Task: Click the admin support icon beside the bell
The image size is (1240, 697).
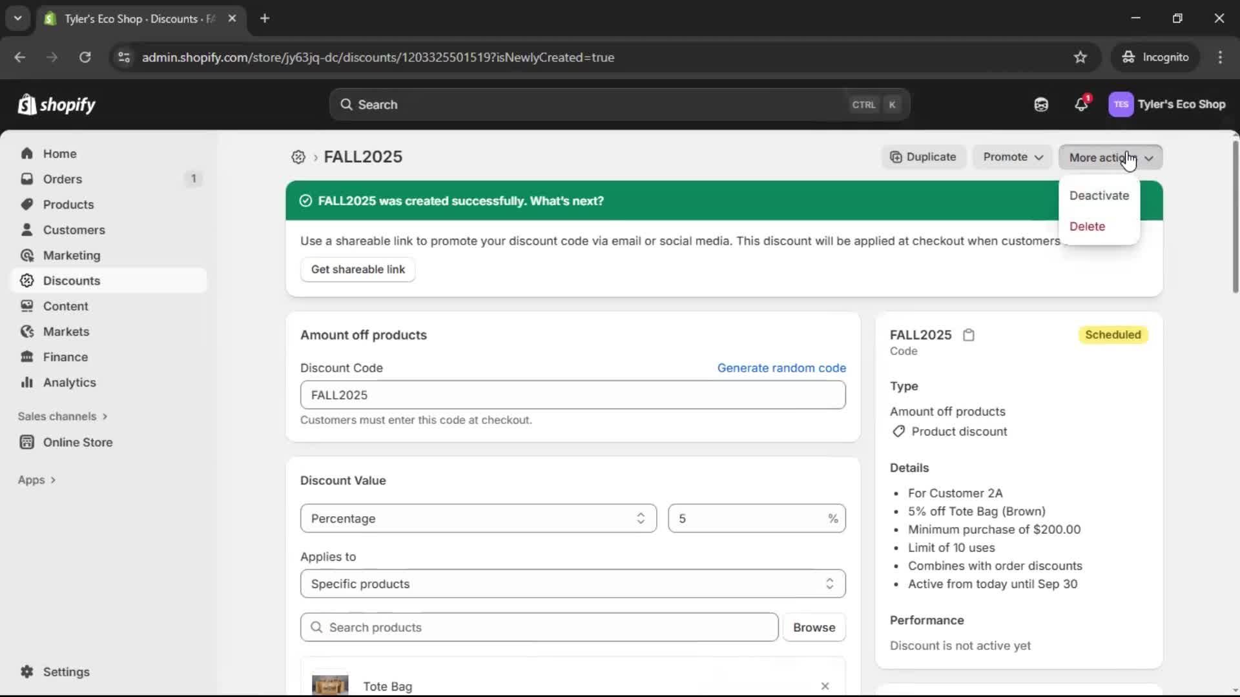Action: (1041, 104)
